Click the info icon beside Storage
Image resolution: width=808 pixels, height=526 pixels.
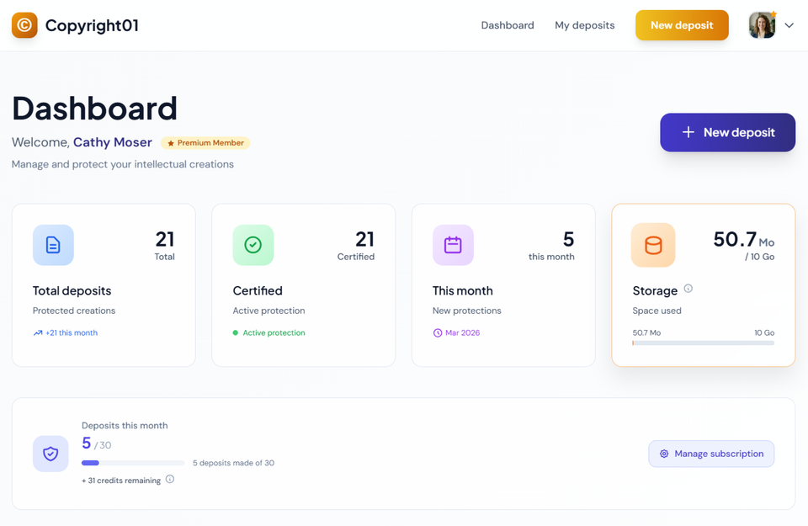tap(688, 289)
